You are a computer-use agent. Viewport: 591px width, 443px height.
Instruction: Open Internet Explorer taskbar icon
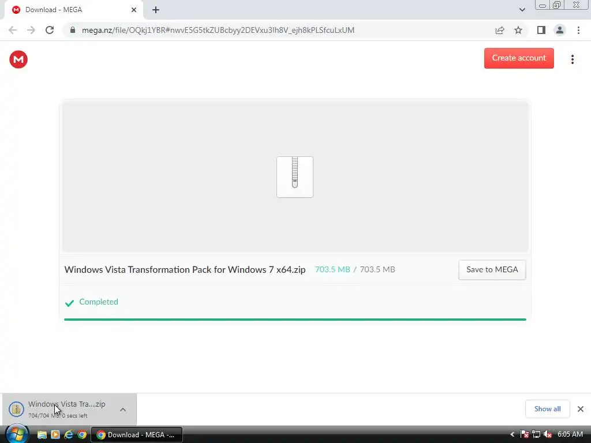pos(69,435)
